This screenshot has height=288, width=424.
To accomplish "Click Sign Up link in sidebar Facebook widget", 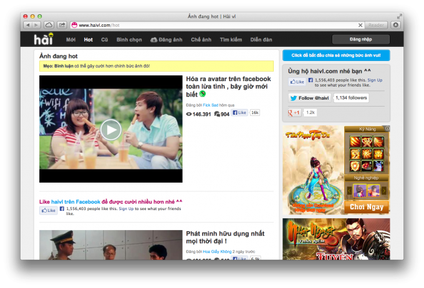I will [x=375, y=80].
